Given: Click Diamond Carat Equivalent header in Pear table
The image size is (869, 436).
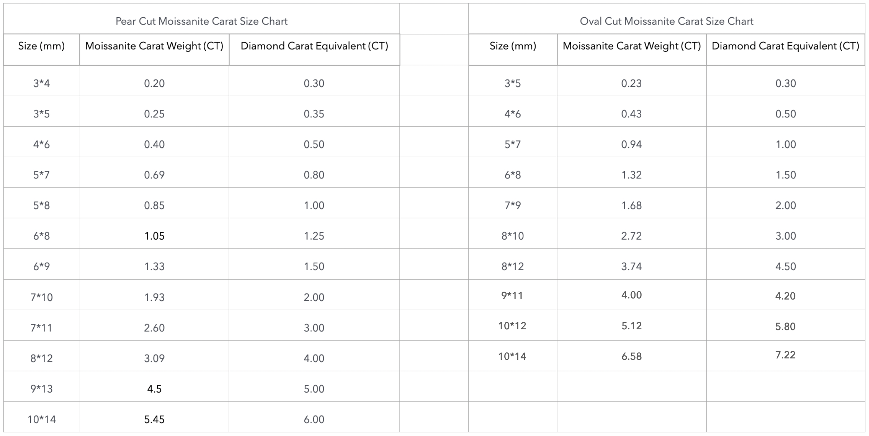Looking at the screenshot, I should [x=314, y=46].
